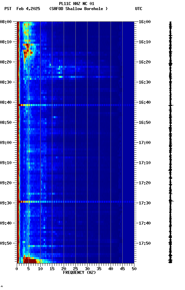Click the FREQUENCY (HZ) axis title
Screen dimensions: 185x290
(x=79, y=273)
